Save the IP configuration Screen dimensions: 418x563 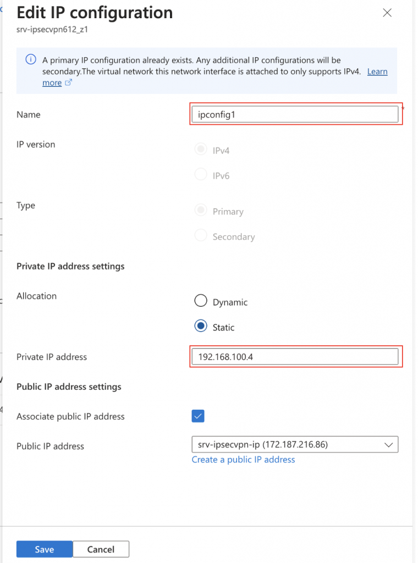(x=45, y=549)
